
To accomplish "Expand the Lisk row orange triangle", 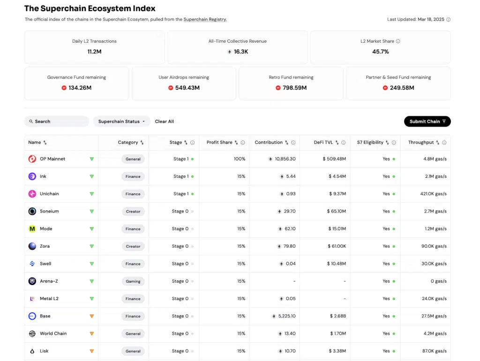I will [x=91, y=351].
